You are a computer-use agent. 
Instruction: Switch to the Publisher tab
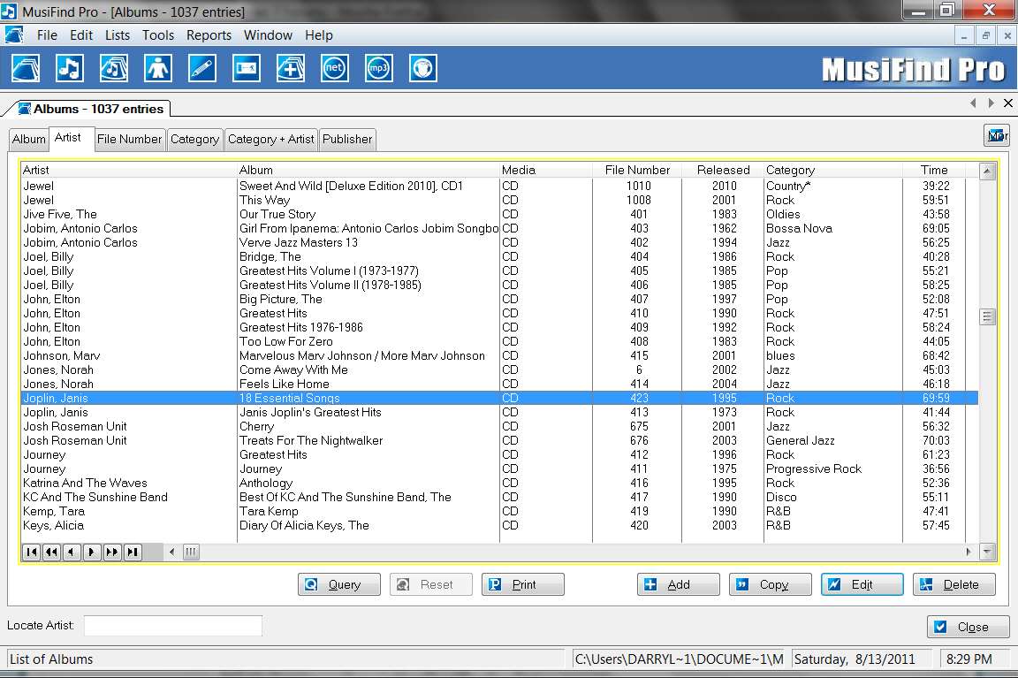347,139
